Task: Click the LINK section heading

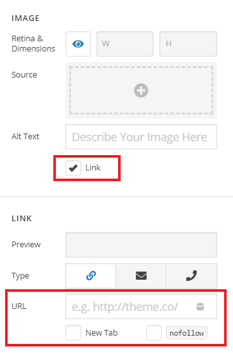Action: (22, 219)
